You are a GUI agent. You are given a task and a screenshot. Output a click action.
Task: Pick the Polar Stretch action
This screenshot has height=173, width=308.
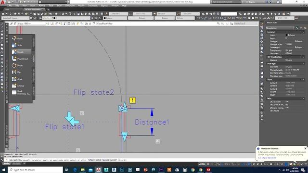21,59
